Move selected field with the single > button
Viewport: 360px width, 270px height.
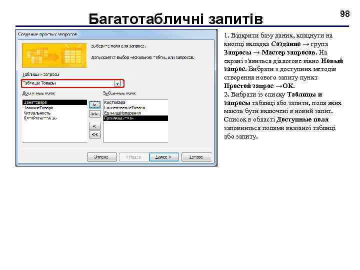pos(94,104)
